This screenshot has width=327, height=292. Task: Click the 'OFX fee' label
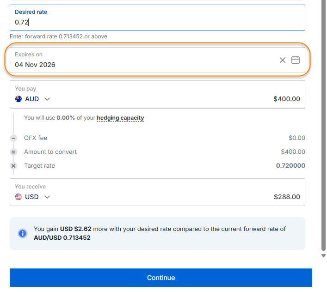click(36, 138)
